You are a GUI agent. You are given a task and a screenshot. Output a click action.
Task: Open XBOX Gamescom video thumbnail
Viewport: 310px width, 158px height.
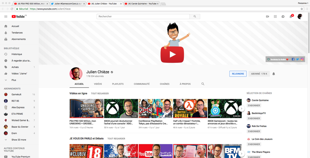[x=225, y=108]
